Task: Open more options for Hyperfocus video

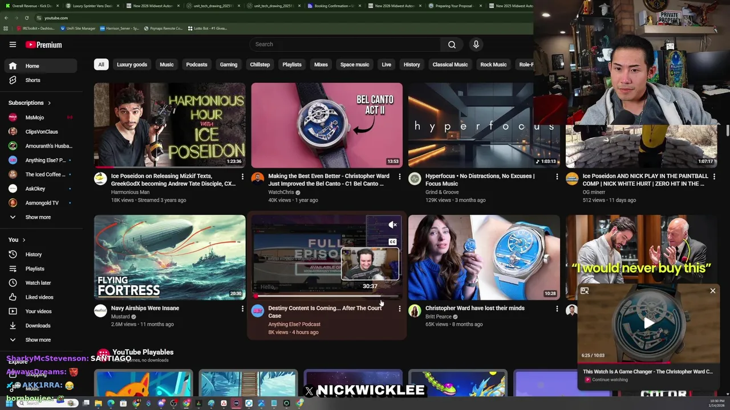Action: [x=557, y=177]
